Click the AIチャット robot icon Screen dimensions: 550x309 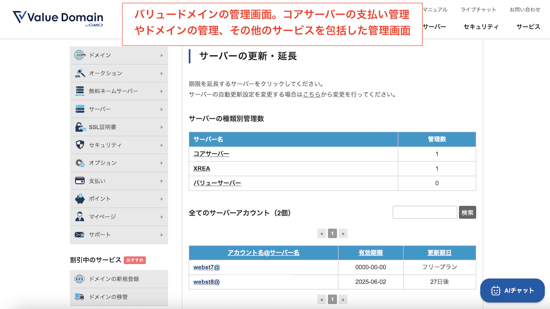495,290
